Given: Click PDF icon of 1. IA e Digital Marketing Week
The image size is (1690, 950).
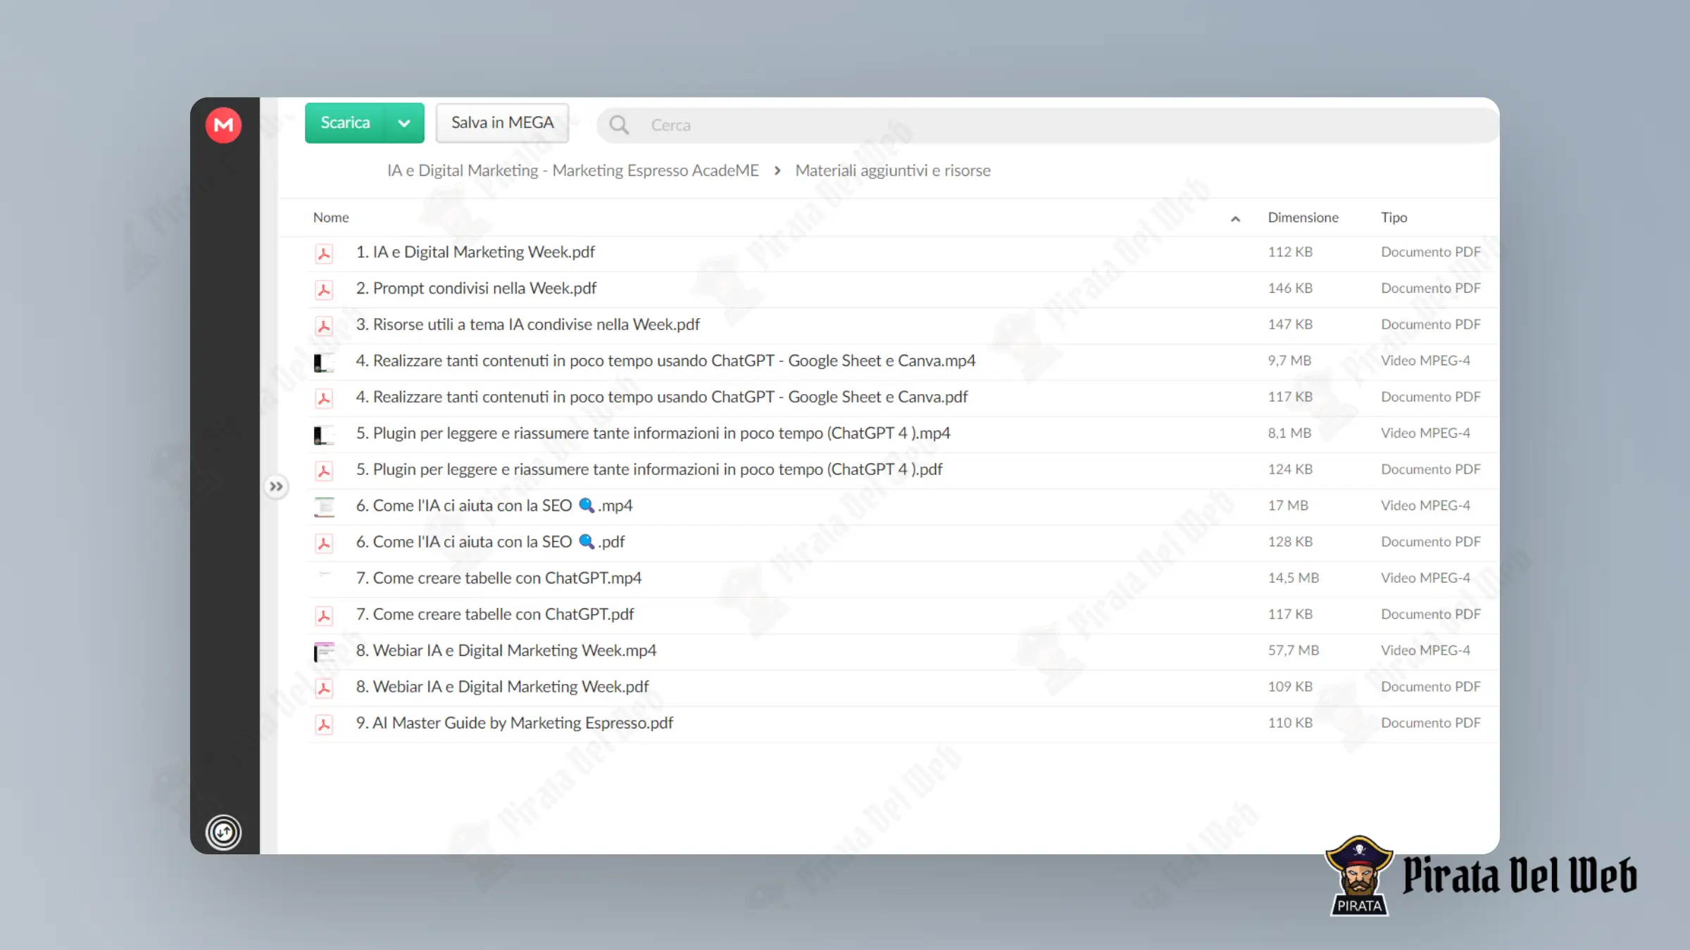Looking at the screenshot, I should [x=324, y=253].
